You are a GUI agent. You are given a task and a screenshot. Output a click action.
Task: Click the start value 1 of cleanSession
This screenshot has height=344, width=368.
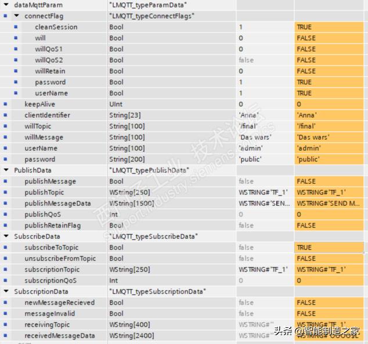[265, 27]
